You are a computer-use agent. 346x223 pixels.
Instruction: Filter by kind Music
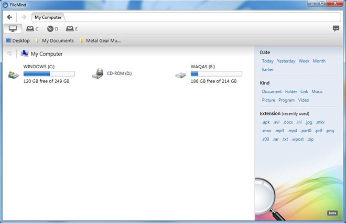click(317, 91)
